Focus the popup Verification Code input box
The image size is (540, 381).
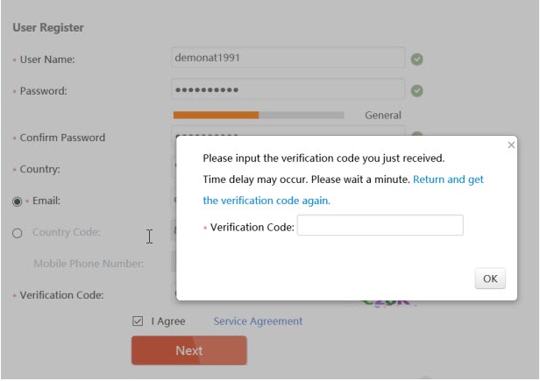pos(380,226)
